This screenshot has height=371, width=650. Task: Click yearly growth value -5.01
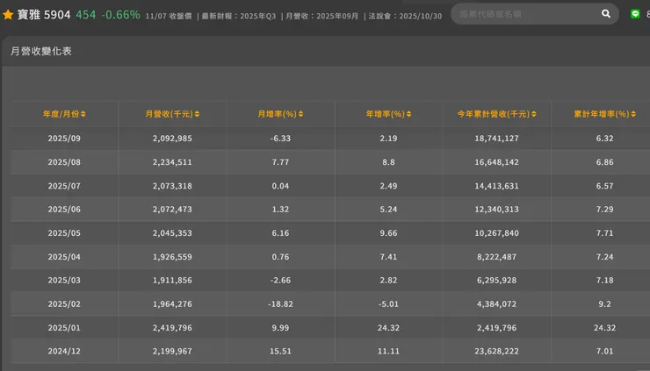coord(388,304)
